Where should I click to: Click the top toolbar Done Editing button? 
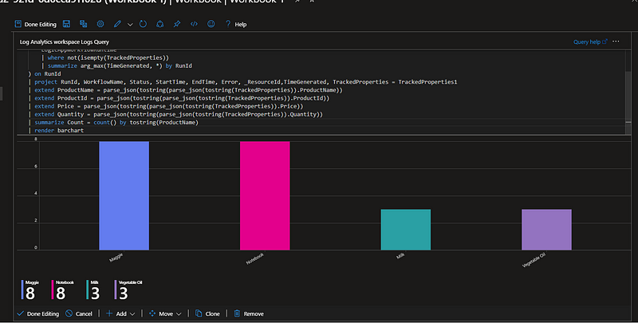[35, 25]
